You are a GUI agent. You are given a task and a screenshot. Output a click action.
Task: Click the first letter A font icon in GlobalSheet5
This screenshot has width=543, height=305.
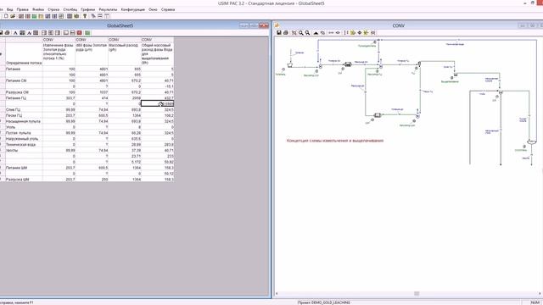[15, 33]
